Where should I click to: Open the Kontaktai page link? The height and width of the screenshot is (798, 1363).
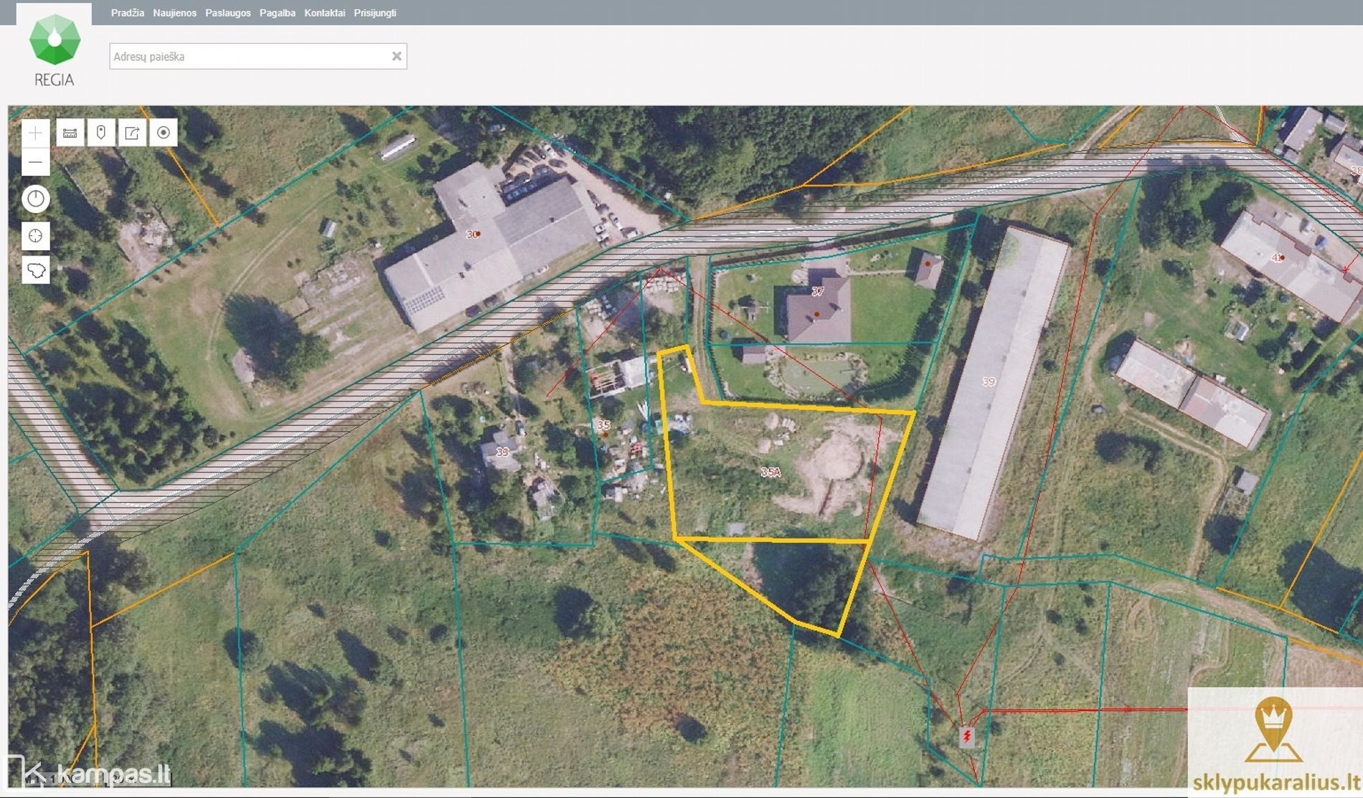324,13
